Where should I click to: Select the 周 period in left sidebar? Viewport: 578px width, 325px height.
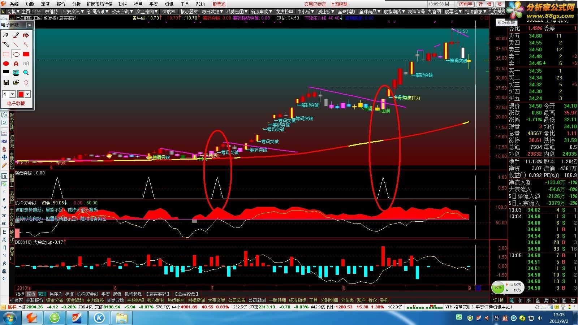point(4,239)
